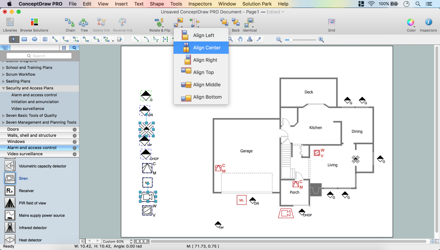This screenshot has width=440, height=250.
Task: Choose Align Middle option
Action: tap(201, 85)
